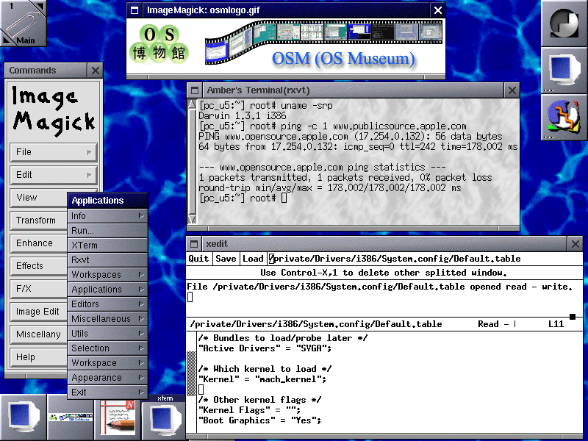Open the Enhance command menu

(39, 243)
